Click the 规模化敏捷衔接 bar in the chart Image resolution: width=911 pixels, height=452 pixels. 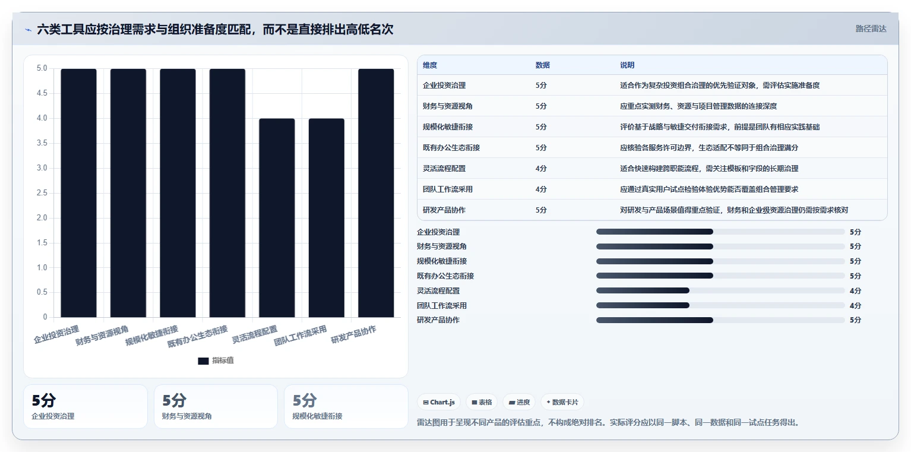click(178, 193)
